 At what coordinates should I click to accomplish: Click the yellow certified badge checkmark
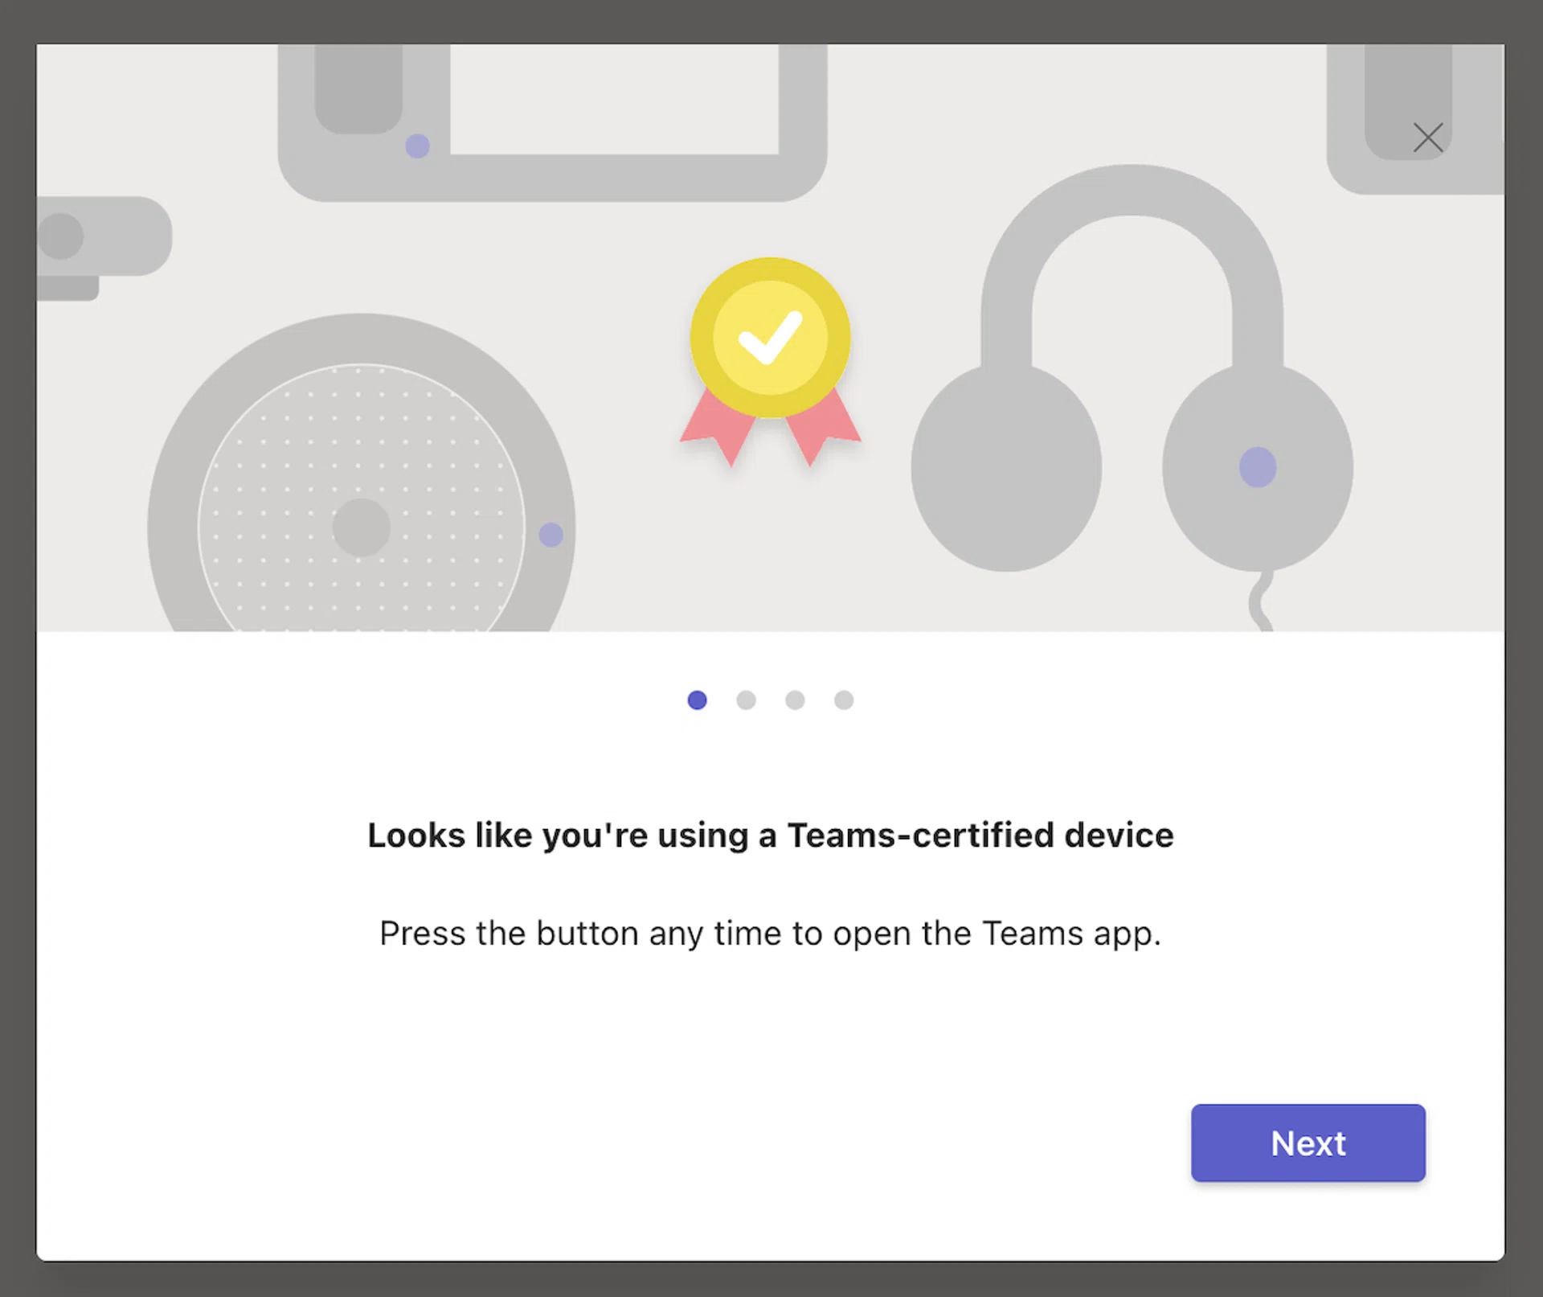point(770,338)
